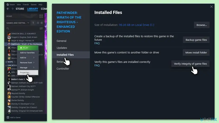
Task: Click the Divine Divinity game icon
Action: pos(9,100)
